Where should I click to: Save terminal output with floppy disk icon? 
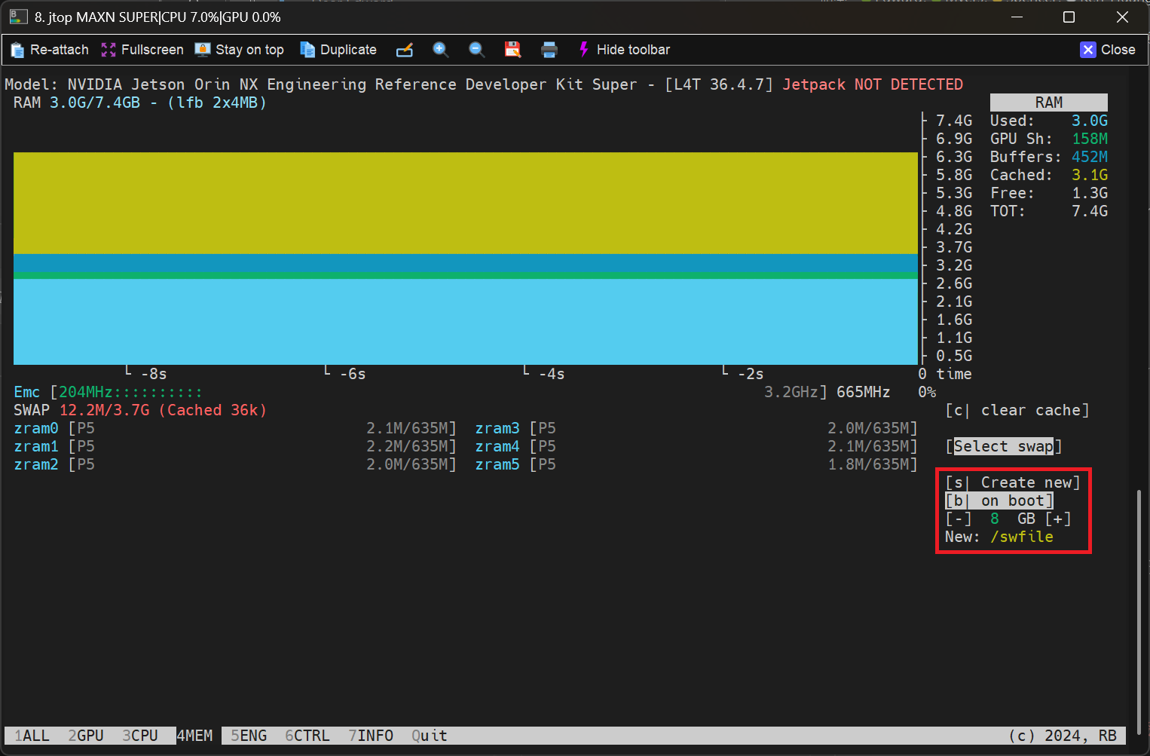(x=512, y=50)
